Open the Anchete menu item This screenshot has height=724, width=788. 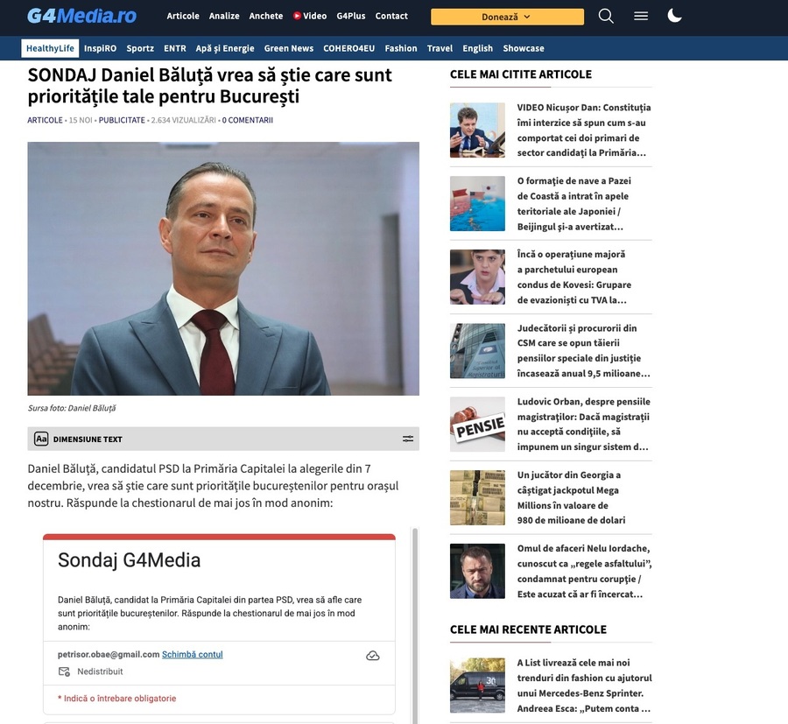coord(266,16)
